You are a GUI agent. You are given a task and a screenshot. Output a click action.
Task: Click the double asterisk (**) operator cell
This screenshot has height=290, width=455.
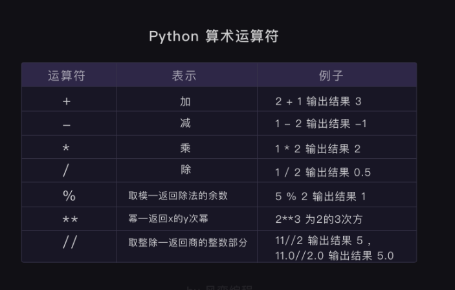coord(70,220)
